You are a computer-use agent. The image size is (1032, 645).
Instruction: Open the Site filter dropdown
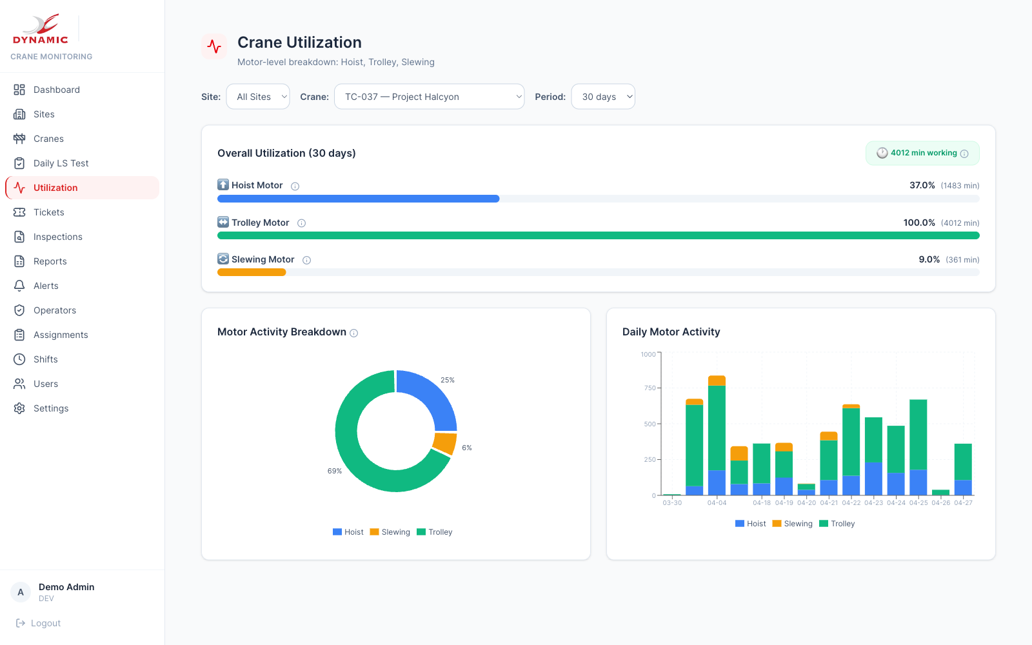(x=257, y=96)
